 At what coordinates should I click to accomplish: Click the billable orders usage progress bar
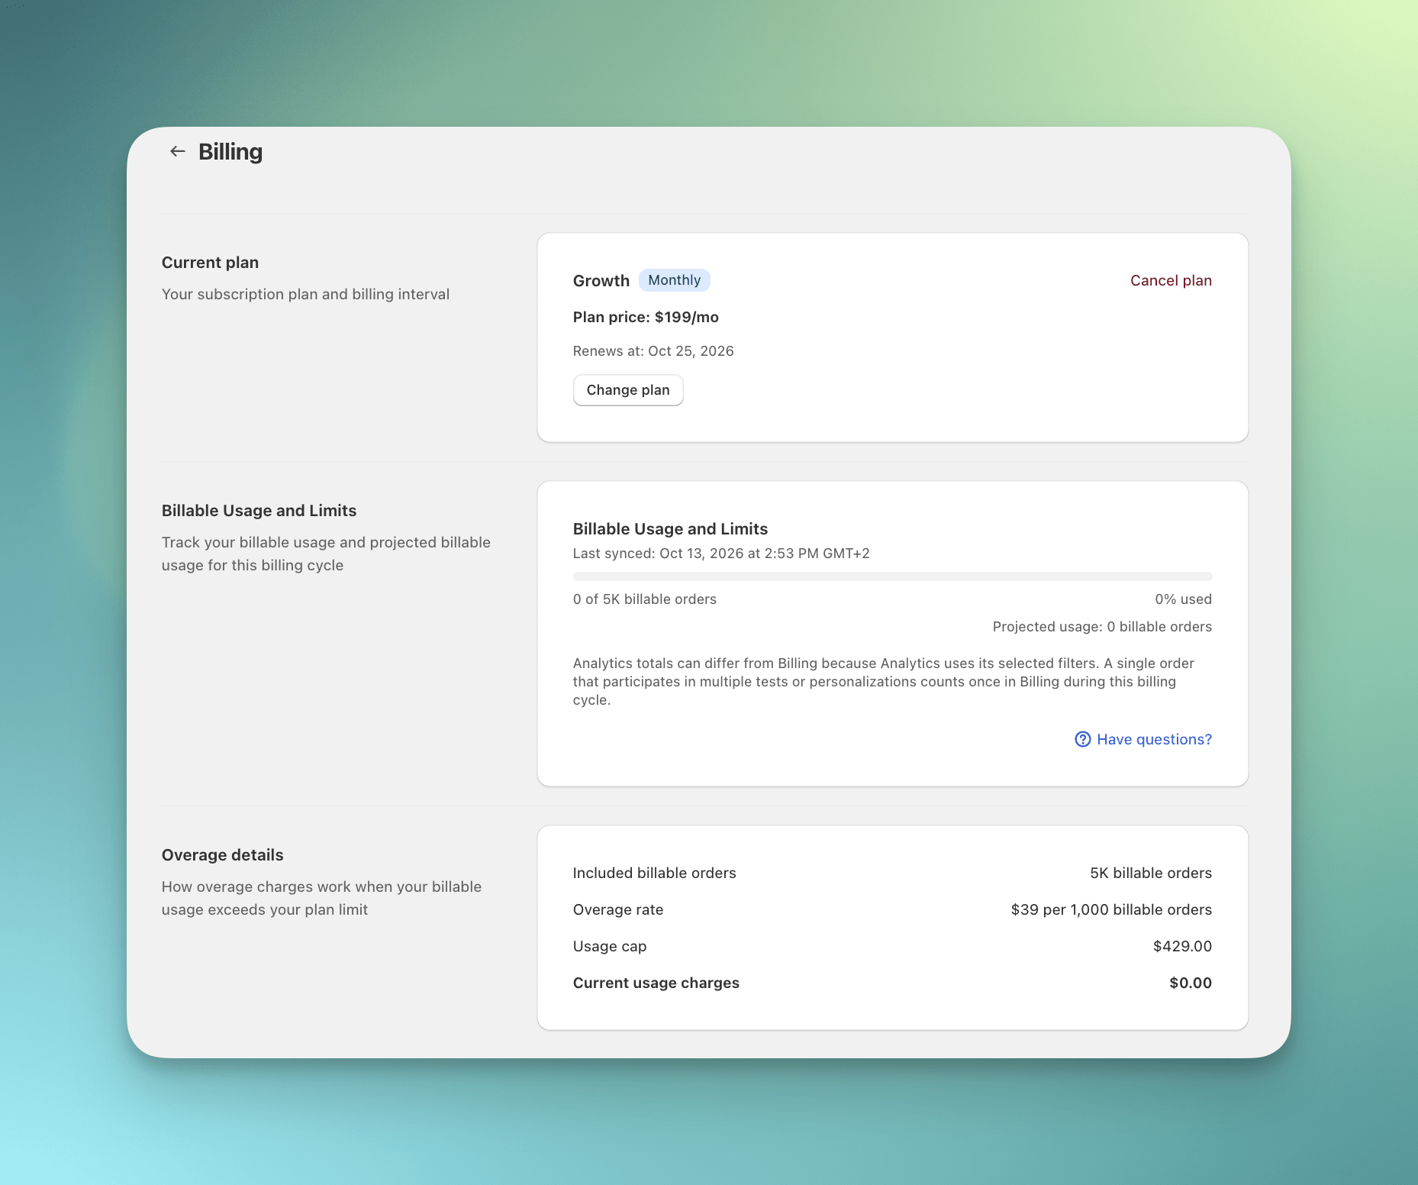(x=892, y=576)
